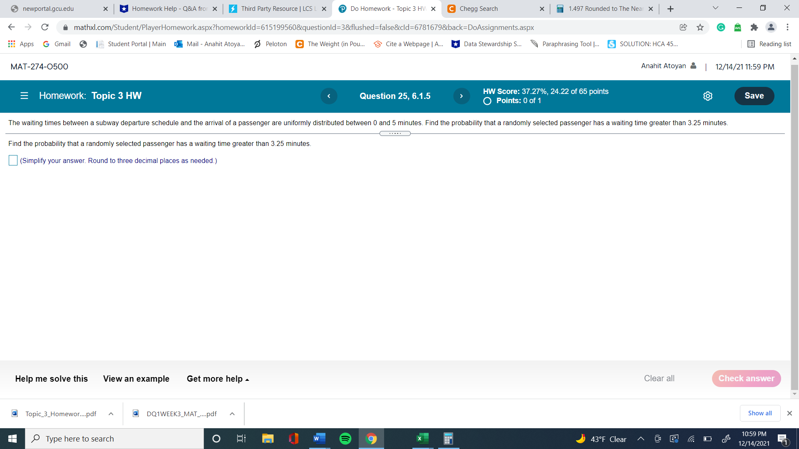The height and width of the screenshot is (449, 799).
Task: Open the homework settings gear
Action: point(708,96)
